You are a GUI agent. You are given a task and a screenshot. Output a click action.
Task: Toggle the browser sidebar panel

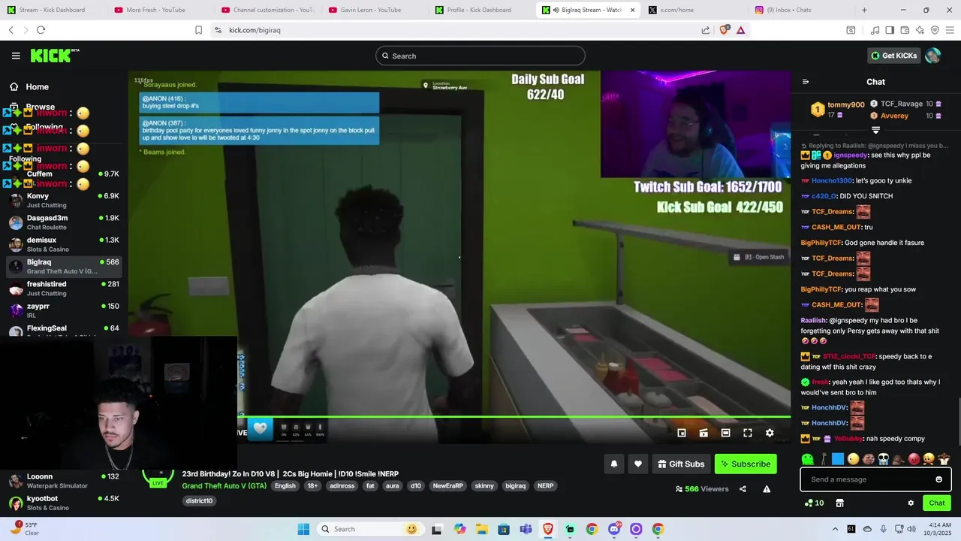click(890, 30)
